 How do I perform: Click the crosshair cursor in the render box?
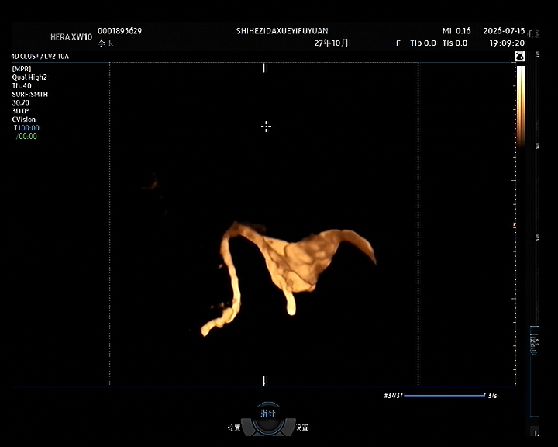pyautogui.click(x=266, y=126)
